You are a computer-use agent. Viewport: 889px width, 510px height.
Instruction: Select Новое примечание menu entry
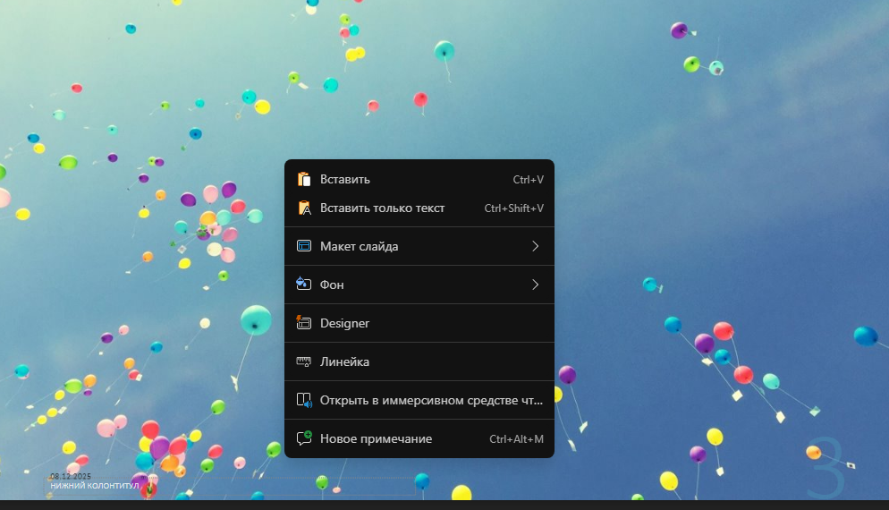(x=376, y=438)
